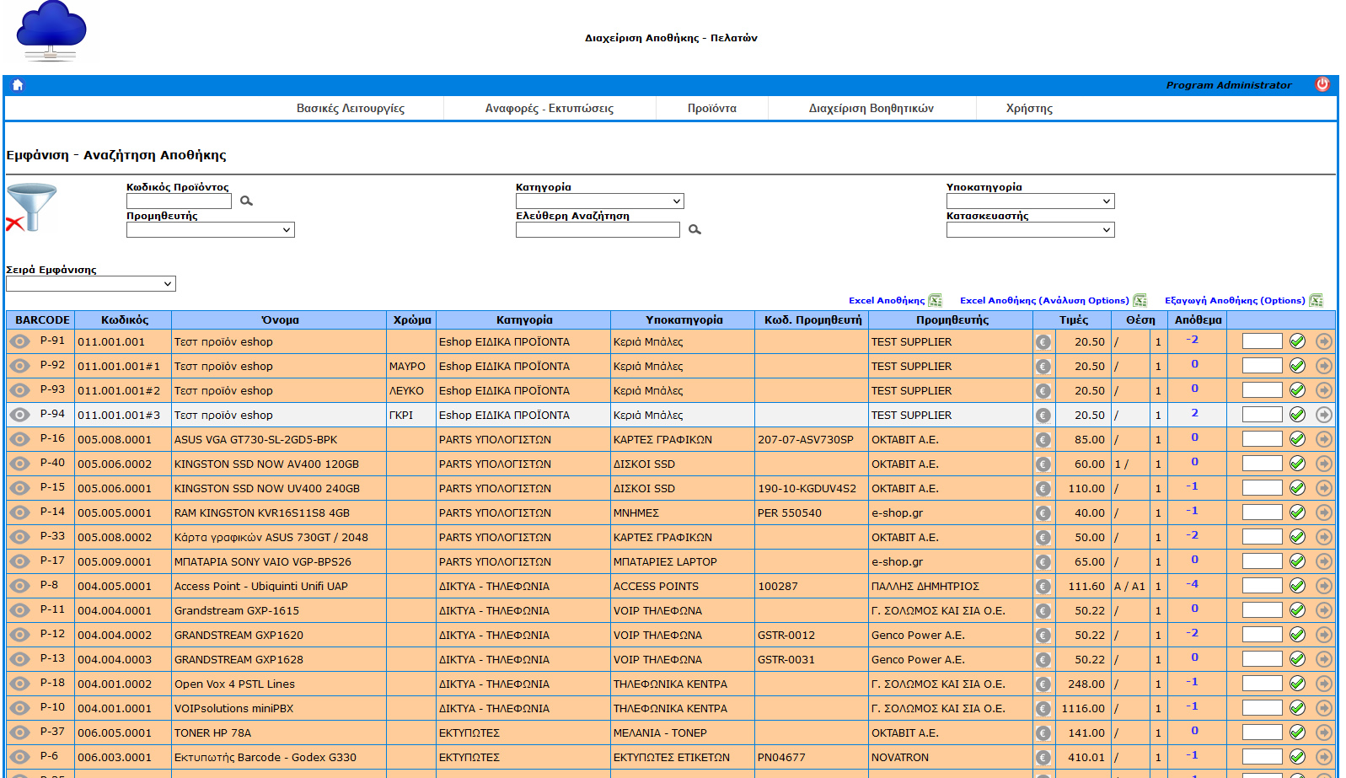The width and height of the screenshot is (1346, 778).
Task: Click Excel icon beside 'Εξαγωγή Αποθήκης' link
Action: (x=1316, y=300)
